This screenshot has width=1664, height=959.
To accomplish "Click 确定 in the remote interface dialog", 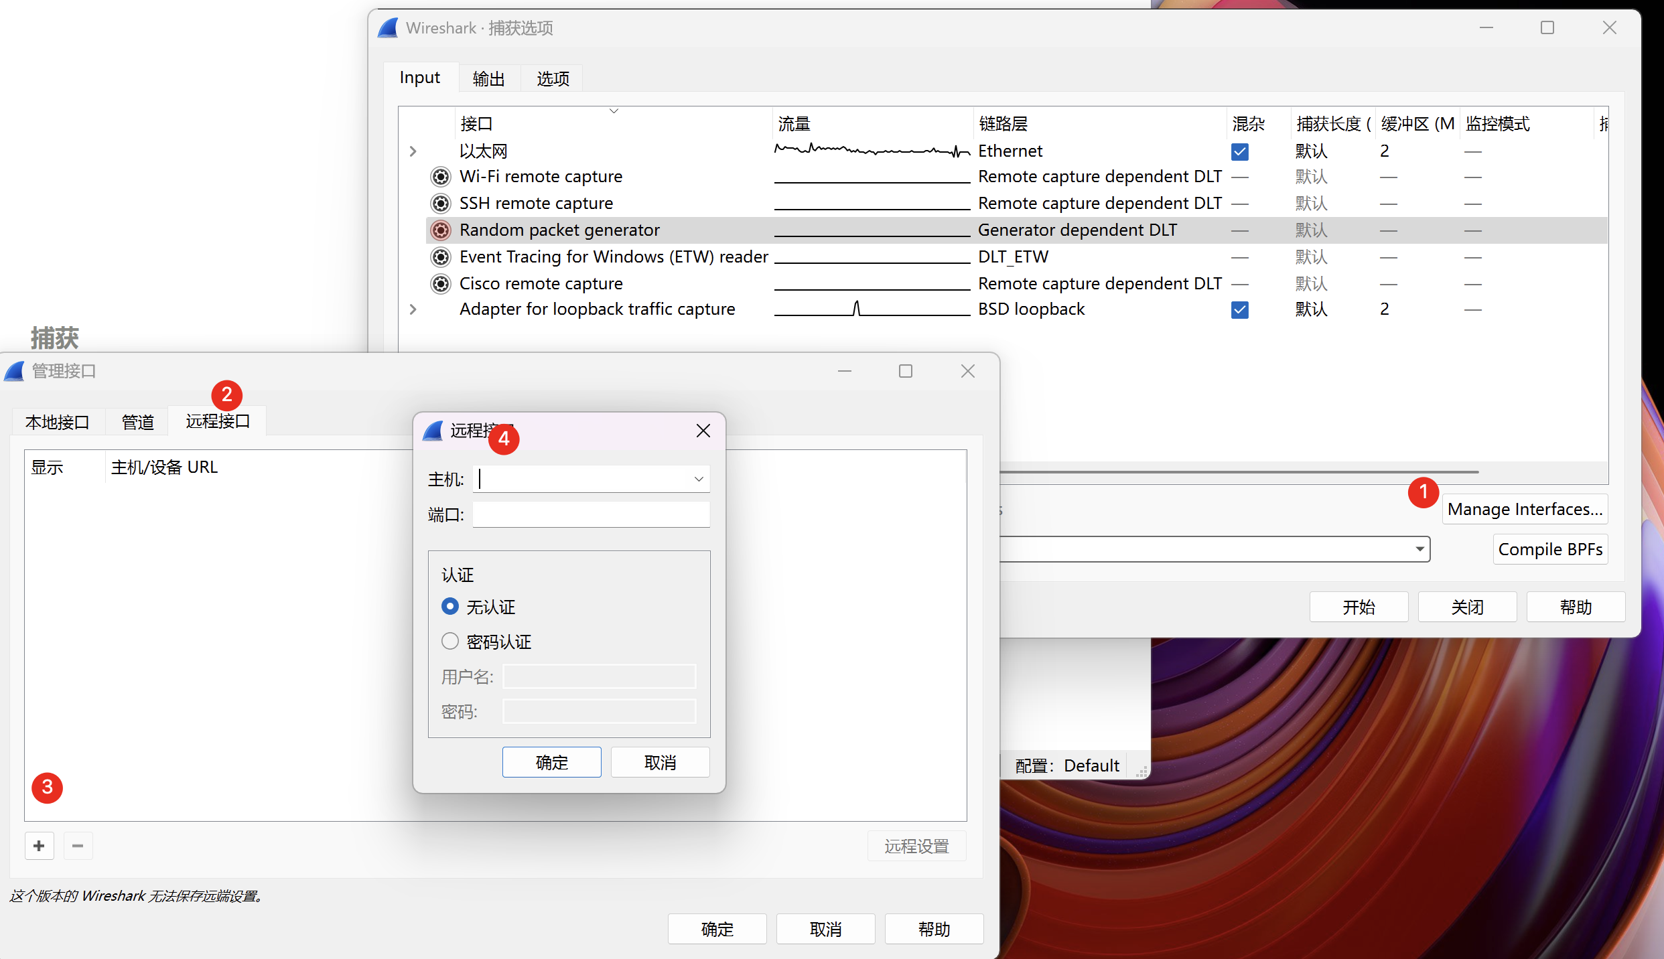I will [552, 762].
